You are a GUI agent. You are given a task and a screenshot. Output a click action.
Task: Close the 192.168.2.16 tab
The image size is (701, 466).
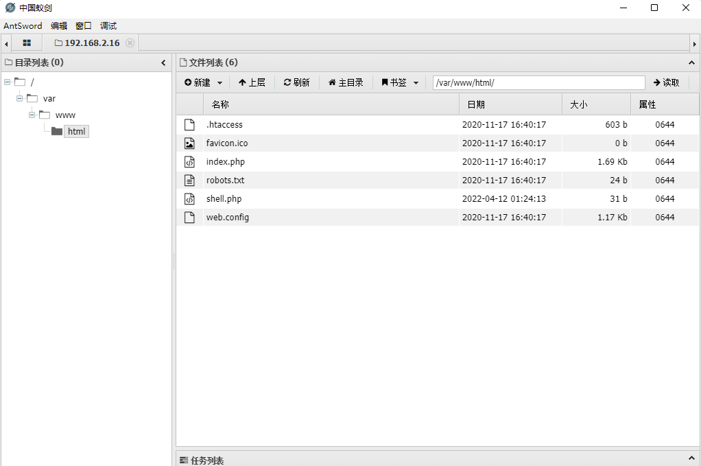[x=130, y=43]
